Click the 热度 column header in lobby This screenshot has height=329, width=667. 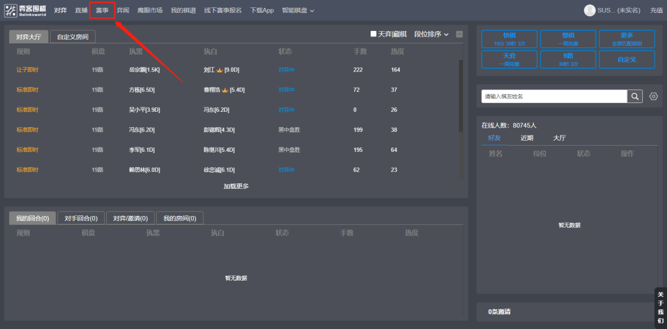397,51
